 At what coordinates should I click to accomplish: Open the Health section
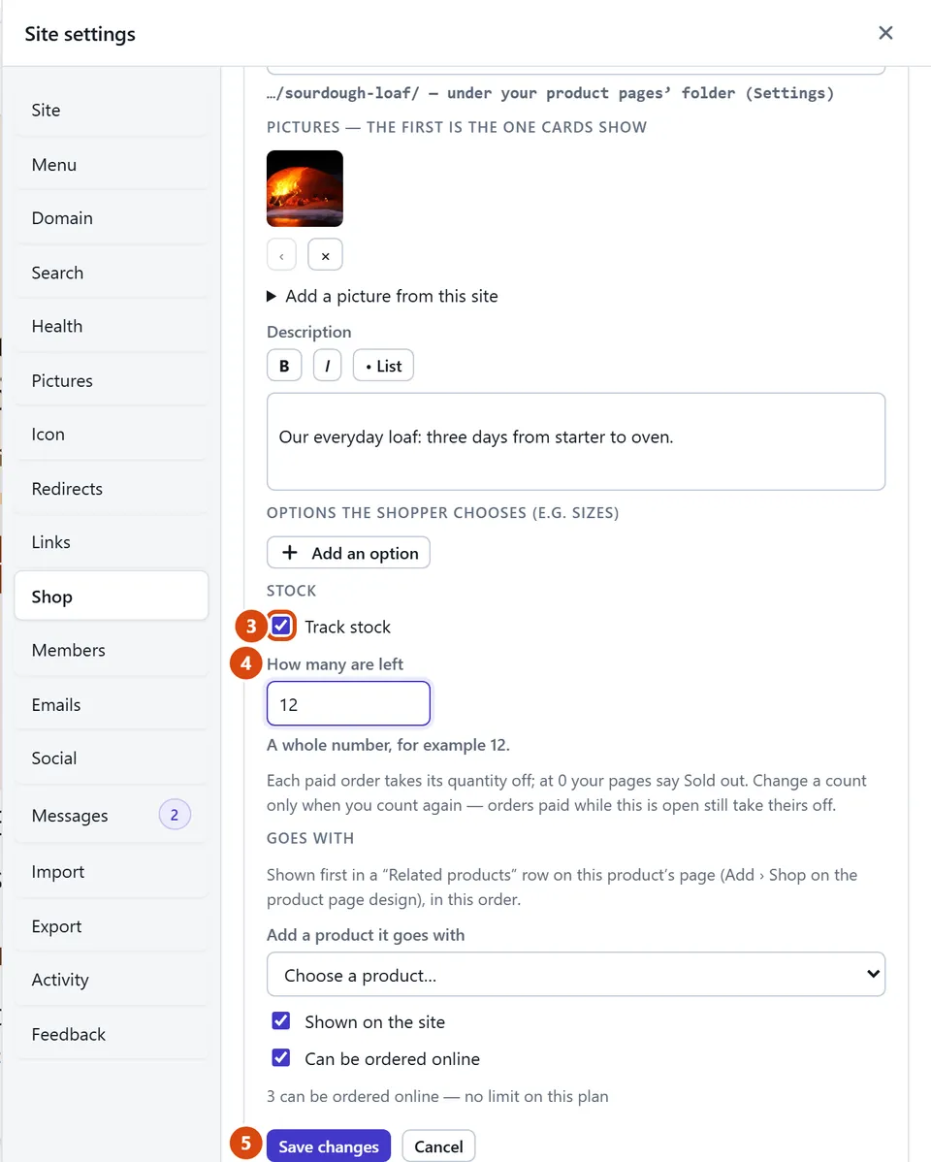(x=112, y=326)
